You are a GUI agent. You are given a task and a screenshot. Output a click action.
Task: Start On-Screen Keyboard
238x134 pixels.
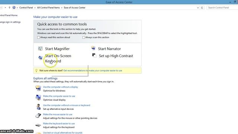click(x=58, y=58)
